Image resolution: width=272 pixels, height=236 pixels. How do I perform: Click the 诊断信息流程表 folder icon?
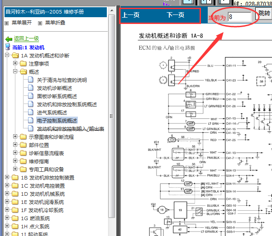pos(23,153)
